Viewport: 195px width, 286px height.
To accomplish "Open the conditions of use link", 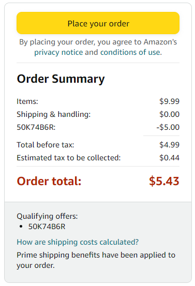I will click(x=130, y=52).
